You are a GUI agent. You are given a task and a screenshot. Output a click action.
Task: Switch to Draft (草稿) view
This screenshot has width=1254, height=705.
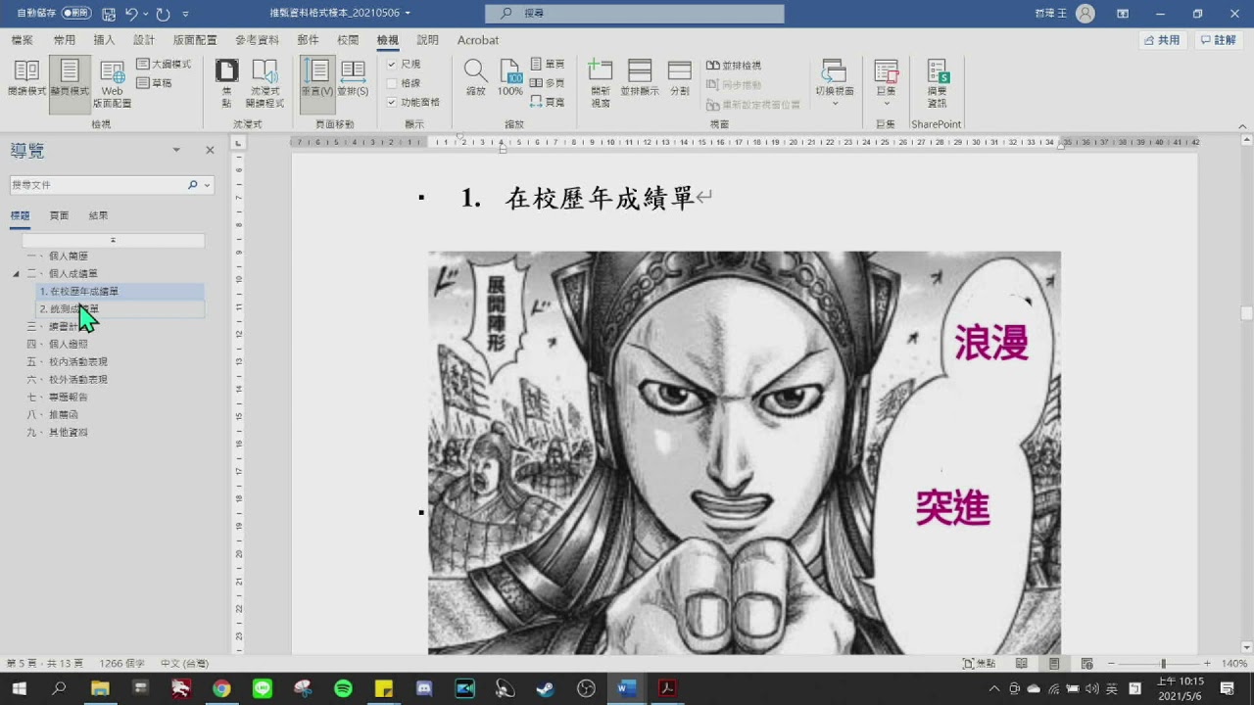point(155,83)
